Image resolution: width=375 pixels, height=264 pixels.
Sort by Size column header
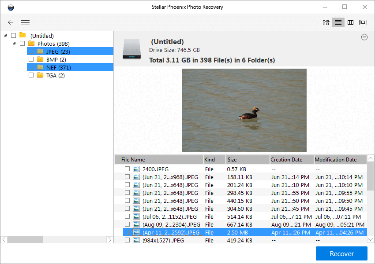[248, 160]
